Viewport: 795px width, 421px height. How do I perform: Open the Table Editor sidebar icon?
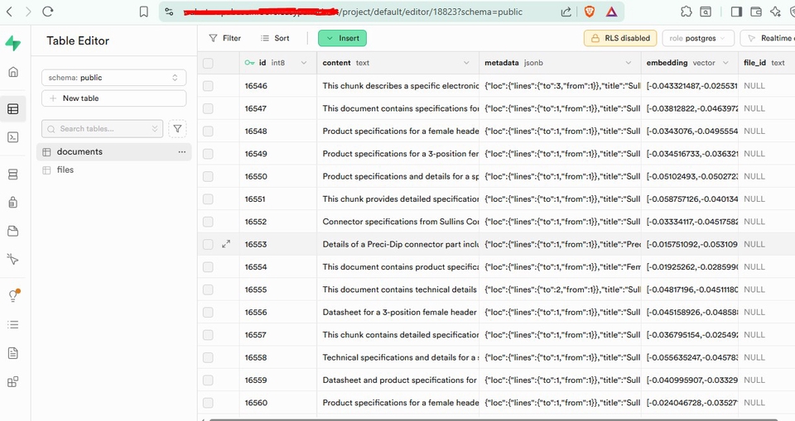coord(13,108)
